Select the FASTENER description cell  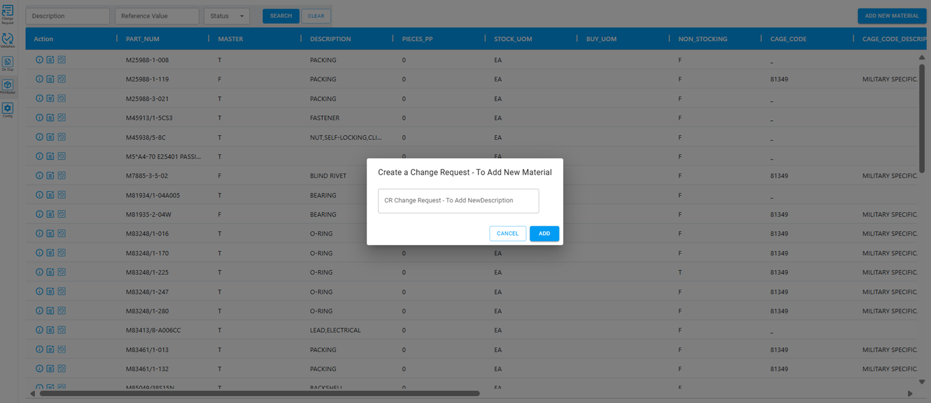tap(325, 118)
